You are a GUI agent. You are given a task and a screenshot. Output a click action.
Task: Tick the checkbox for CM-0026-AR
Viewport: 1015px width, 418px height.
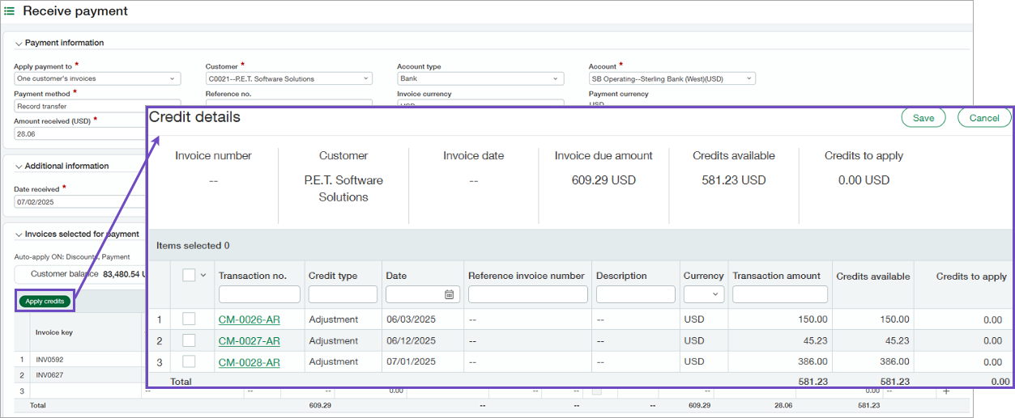[x=189, y=319]
